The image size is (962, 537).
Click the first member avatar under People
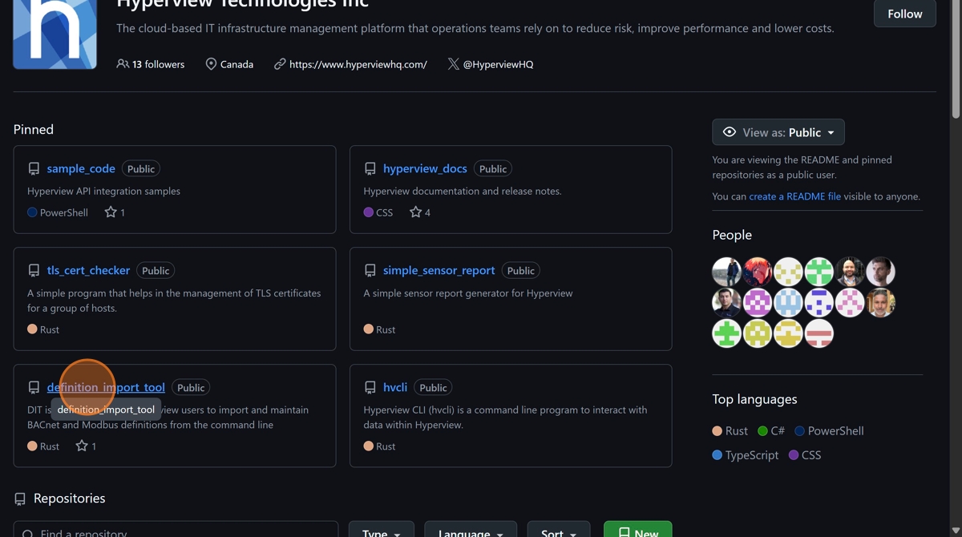(726, 272)
